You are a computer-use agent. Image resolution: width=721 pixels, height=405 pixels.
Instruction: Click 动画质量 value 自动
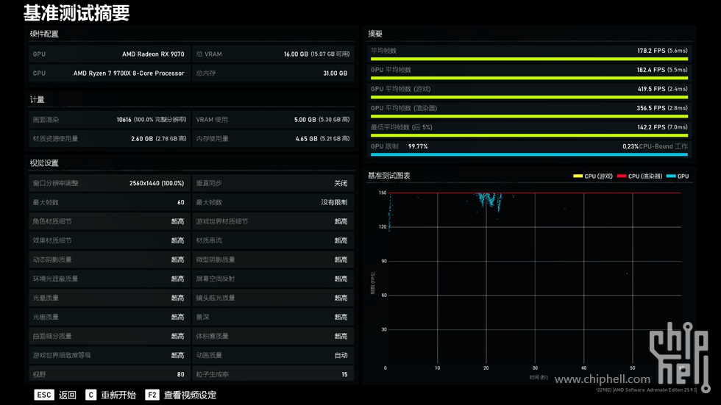[341, 356]
